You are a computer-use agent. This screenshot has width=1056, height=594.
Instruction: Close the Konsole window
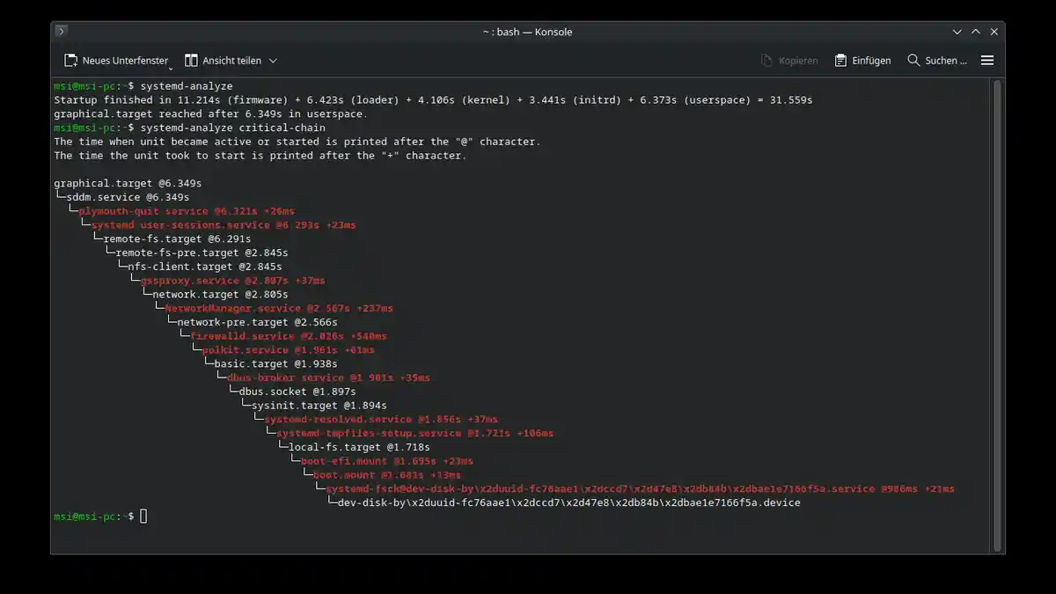(994, 32)
